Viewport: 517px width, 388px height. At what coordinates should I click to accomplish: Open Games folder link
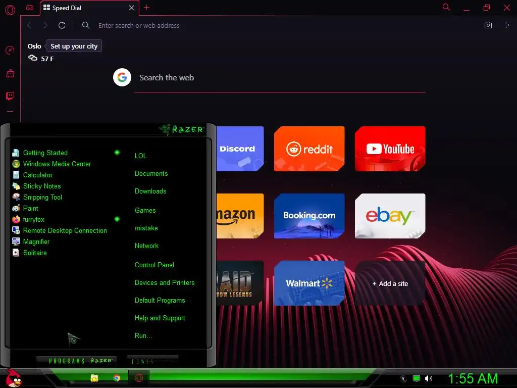click(145, 211)
